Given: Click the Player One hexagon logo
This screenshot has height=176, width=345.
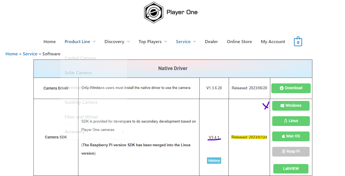Looking at the screenshot, I should [x=153, y=12].
